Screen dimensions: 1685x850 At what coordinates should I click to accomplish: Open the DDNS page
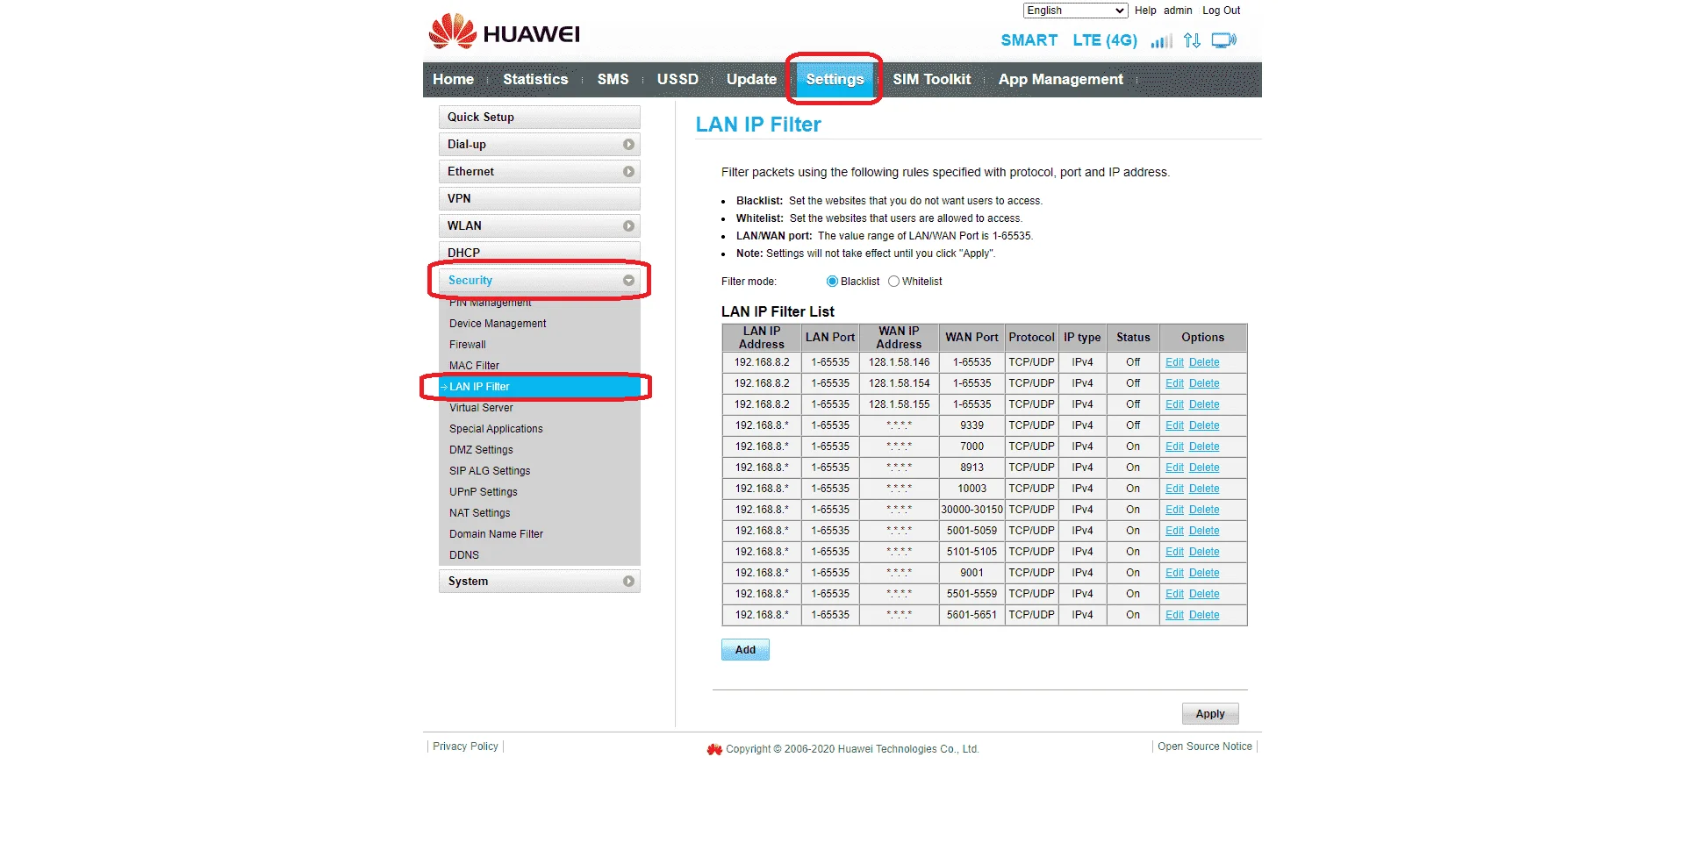tap(464, 555)
